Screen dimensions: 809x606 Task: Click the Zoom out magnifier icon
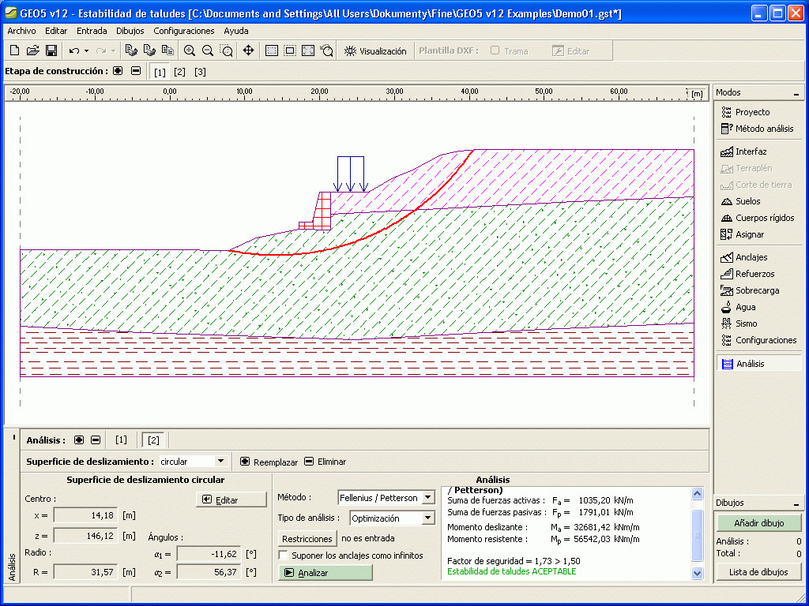208,50
